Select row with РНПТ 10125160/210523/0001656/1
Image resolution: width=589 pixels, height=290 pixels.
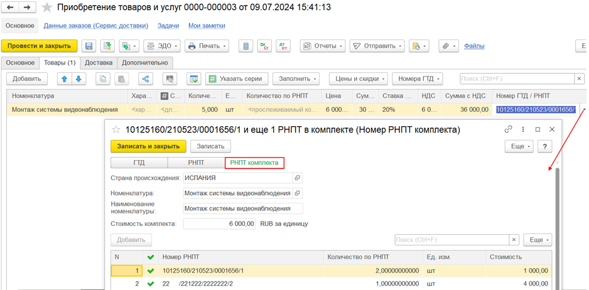tap(332, 271)
